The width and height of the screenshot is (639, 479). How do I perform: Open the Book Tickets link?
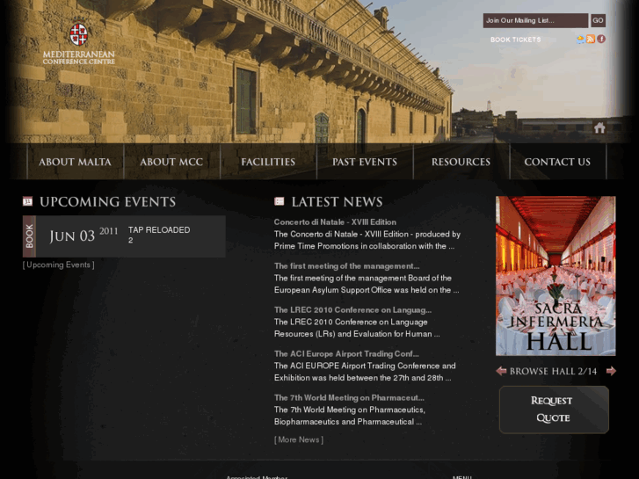point(516,40)
